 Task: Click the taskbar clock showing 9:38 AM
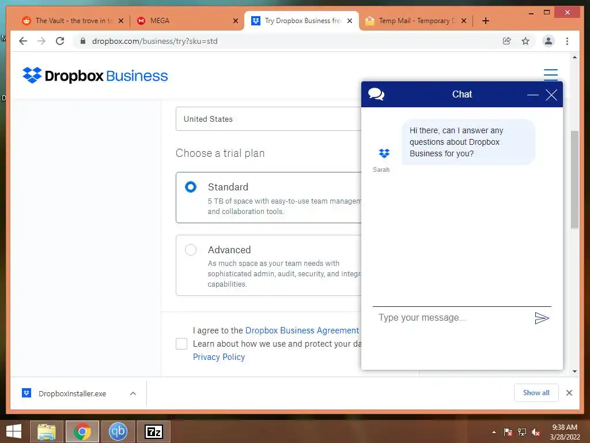(565, 427)
